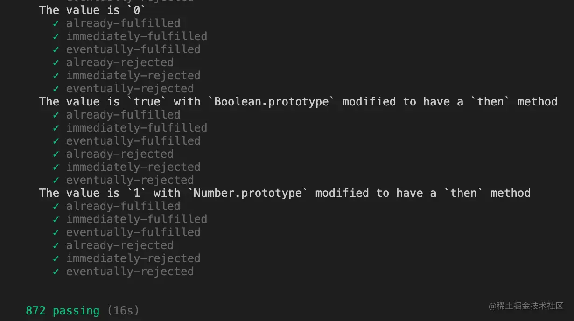
Task: Click checkmark beside immediately-rejected under value `0`
Action: (56, 76)
